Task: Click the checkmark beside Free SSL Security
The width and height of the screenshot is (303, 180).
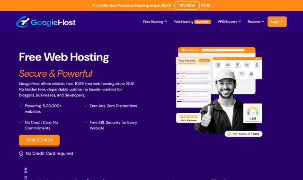Action: point(86,122)
